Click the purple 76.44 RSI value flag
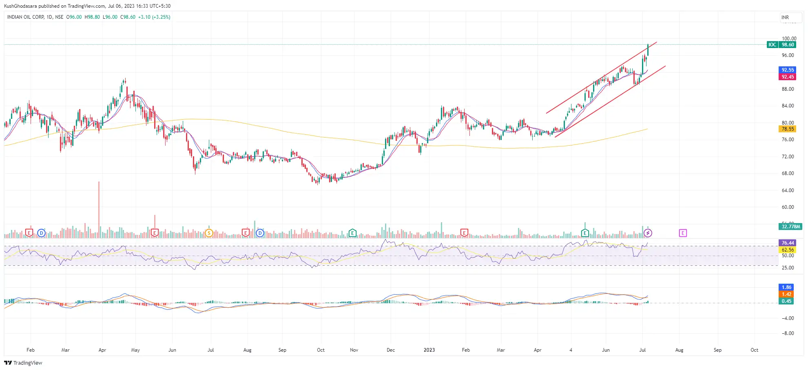 [787, 243]
